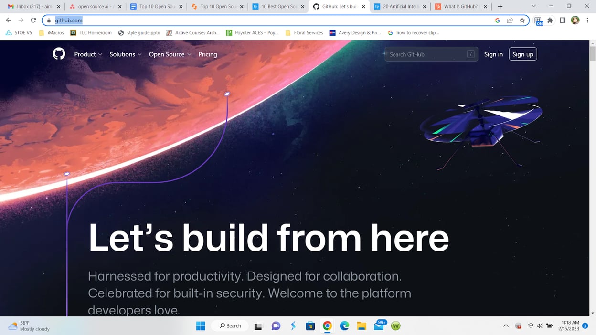Click the GitHub logo on the homepage

(58, 53)
